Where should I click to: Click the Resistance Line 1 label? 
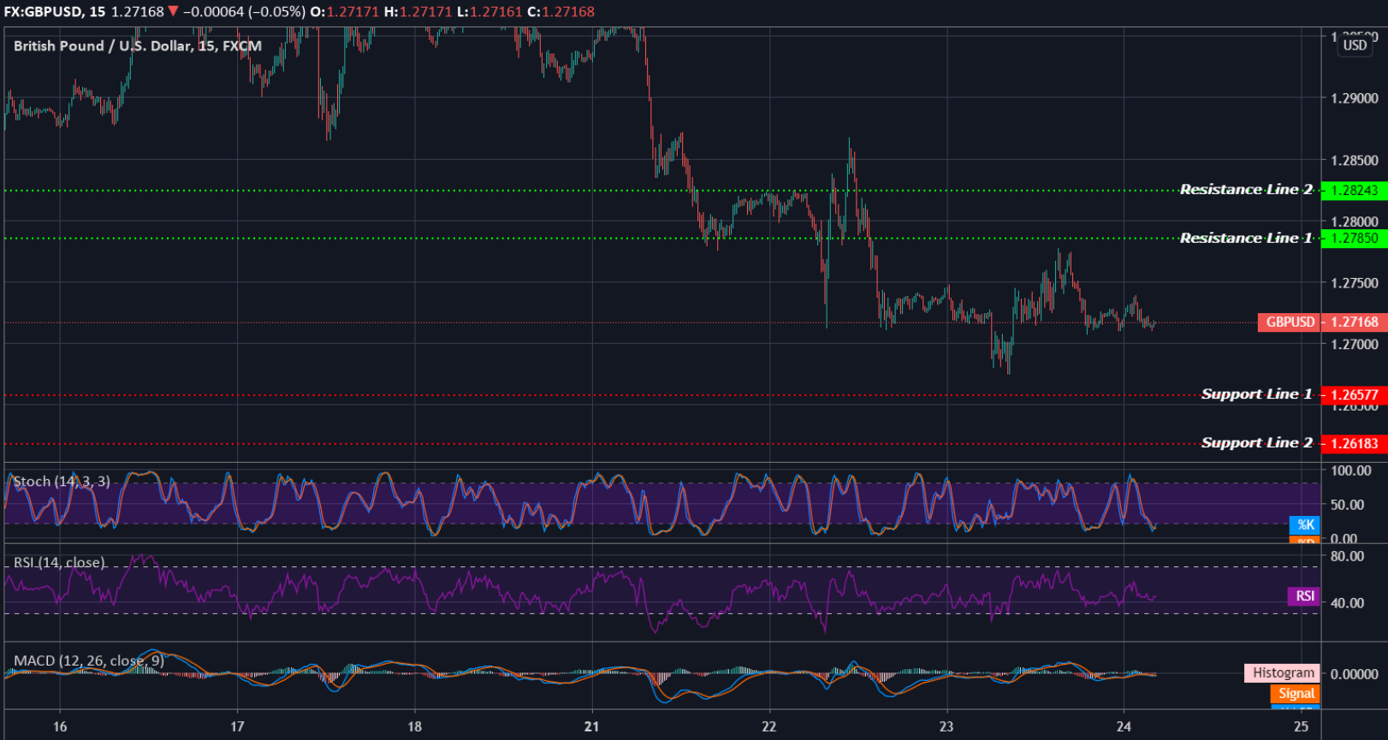point(1246,239)
